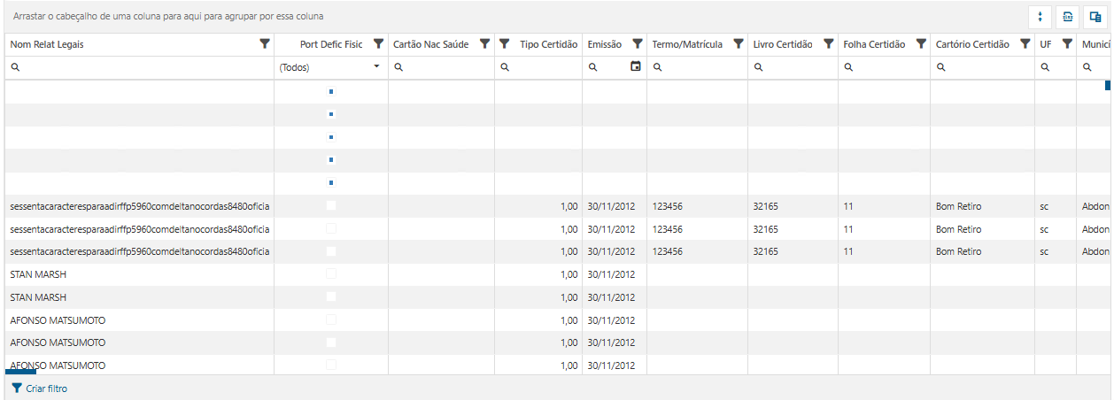Click the expand/collapse rows toolbar icon
The height and width of the screenshot is (400, 1114).
(1040, 17)
